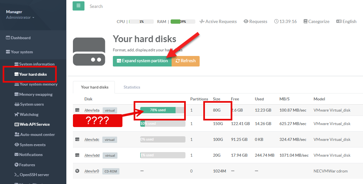Viewport: 363px width, 184px height.
Task: Open the Active Requests pulse indicator
Action: pos(202,21)
